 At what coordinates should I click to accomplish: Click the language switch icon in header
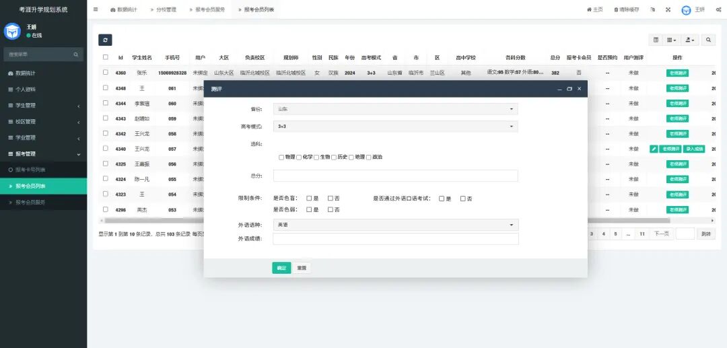point(653,9)
